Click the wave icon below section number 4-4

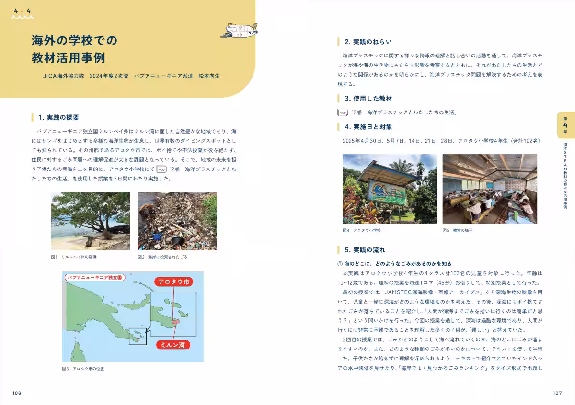pos(23,17)
